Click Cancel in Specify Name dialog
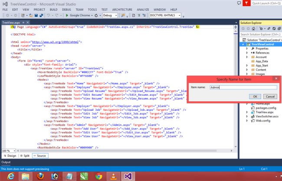The image size is (282, 181). pos(270,97)
